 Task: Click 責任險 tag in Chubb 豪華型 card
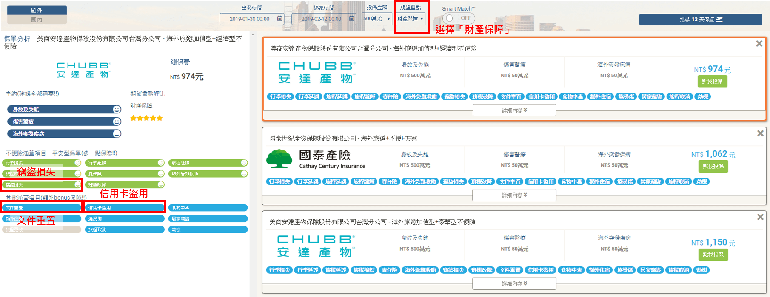(389, 270)
